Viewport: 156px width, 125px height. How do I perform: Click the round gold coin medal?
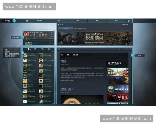pos(34,35)
